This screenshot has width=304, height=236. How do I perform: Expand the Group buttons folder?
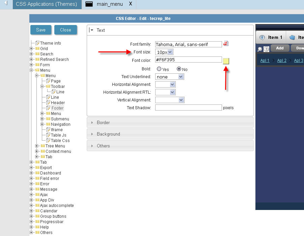pos(31,216)
